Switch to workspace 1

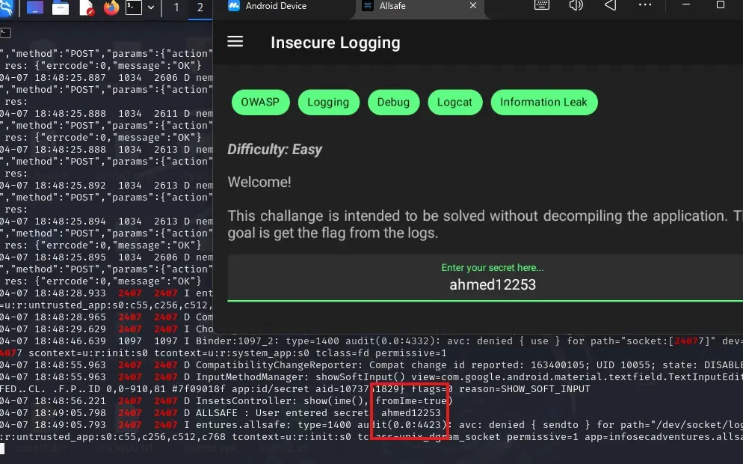176,7
